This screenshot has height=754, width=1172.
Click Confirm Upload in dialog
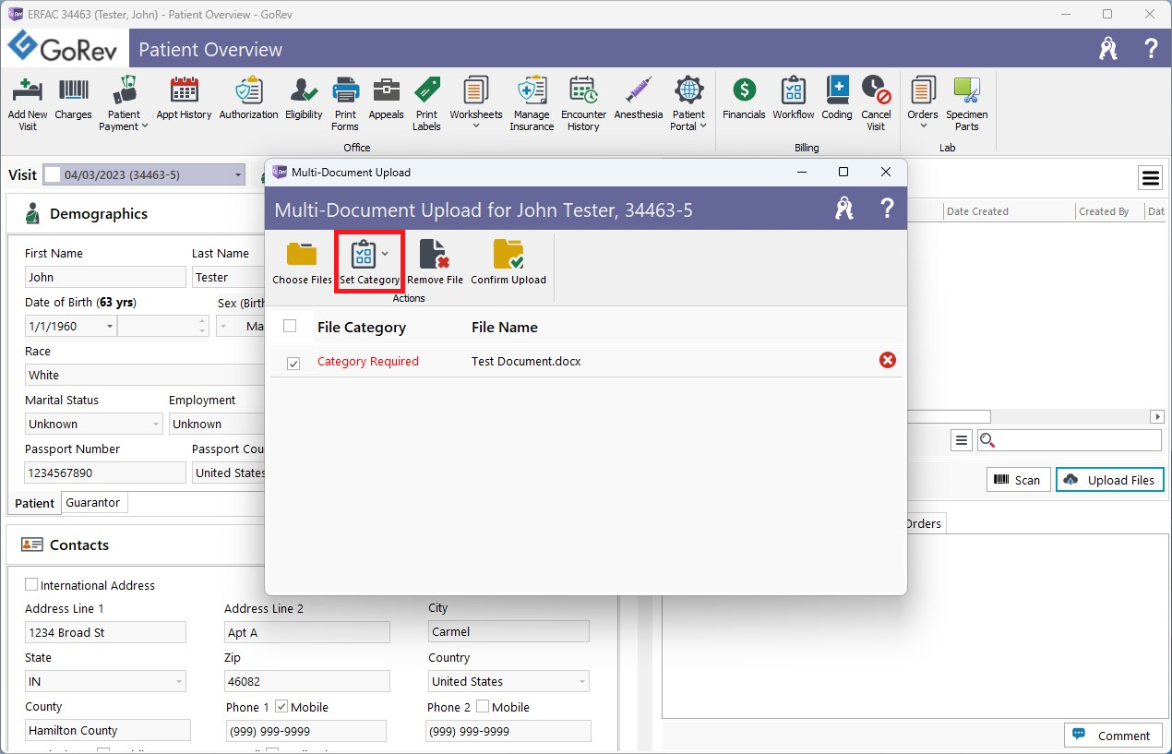click(x=508, y=262)
